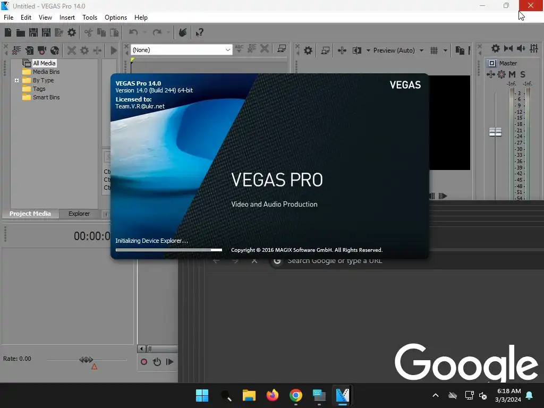The height and width of the screenshot is (408, 544).
Task: Extract audio from CD icon
Action: coord(55,50)
